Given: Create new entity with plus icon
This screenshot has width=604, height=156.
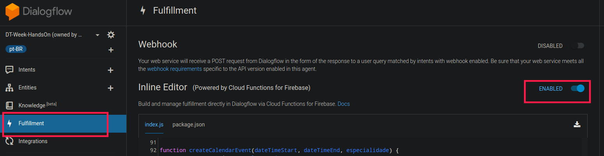Looking at the screenshot, I should pos(110,88).
